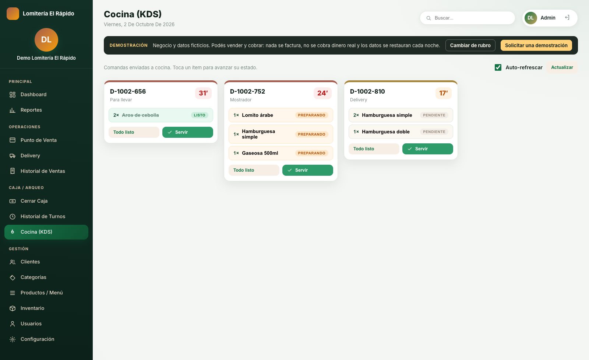
Task: Click the Punto de Venta icon
Action: pyautogui.click(x=13, y=140)
